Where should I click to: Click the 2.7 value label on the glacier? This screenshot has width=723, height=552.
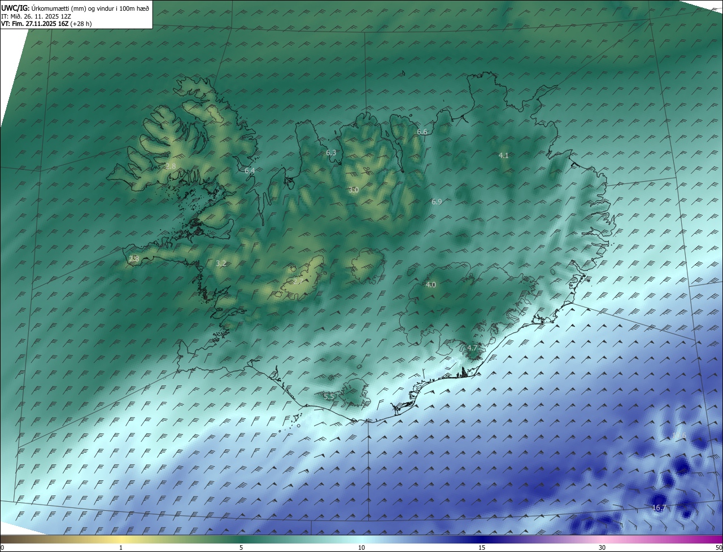[298, 281]
